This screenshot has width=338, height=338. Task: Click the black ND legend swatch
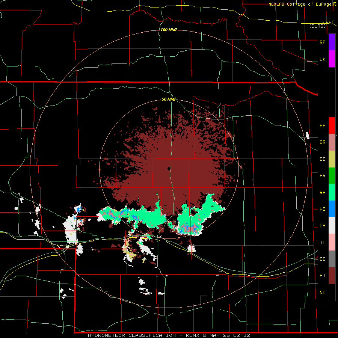tap(332, 292)
